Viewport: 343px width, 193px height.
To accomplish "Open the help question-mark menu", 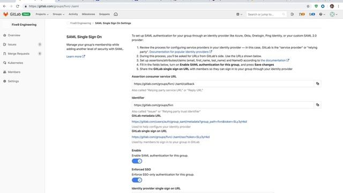I will tap(322, 14).
